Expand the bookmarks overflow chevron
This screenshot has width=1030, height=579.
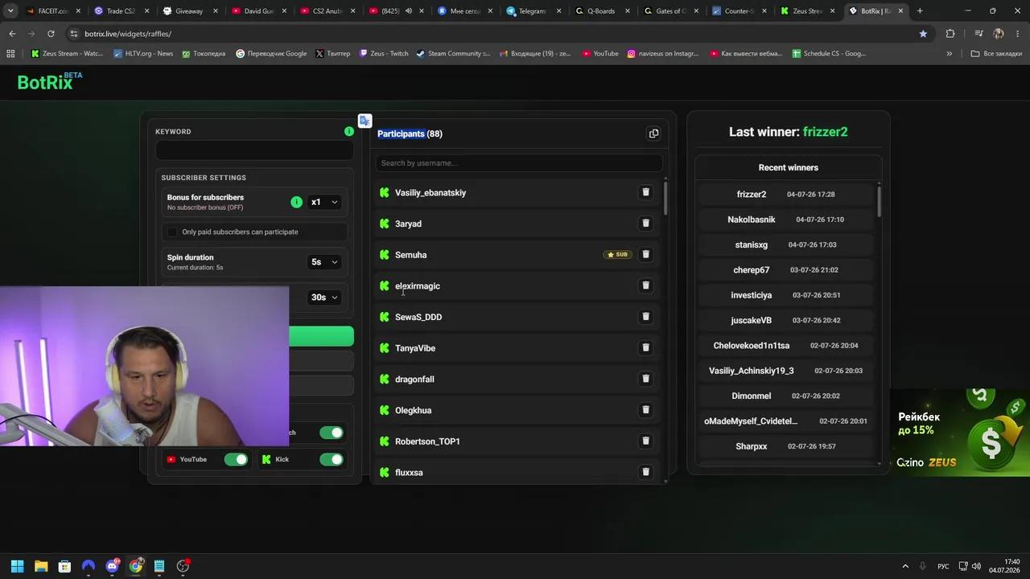click(x=949, y=54)
